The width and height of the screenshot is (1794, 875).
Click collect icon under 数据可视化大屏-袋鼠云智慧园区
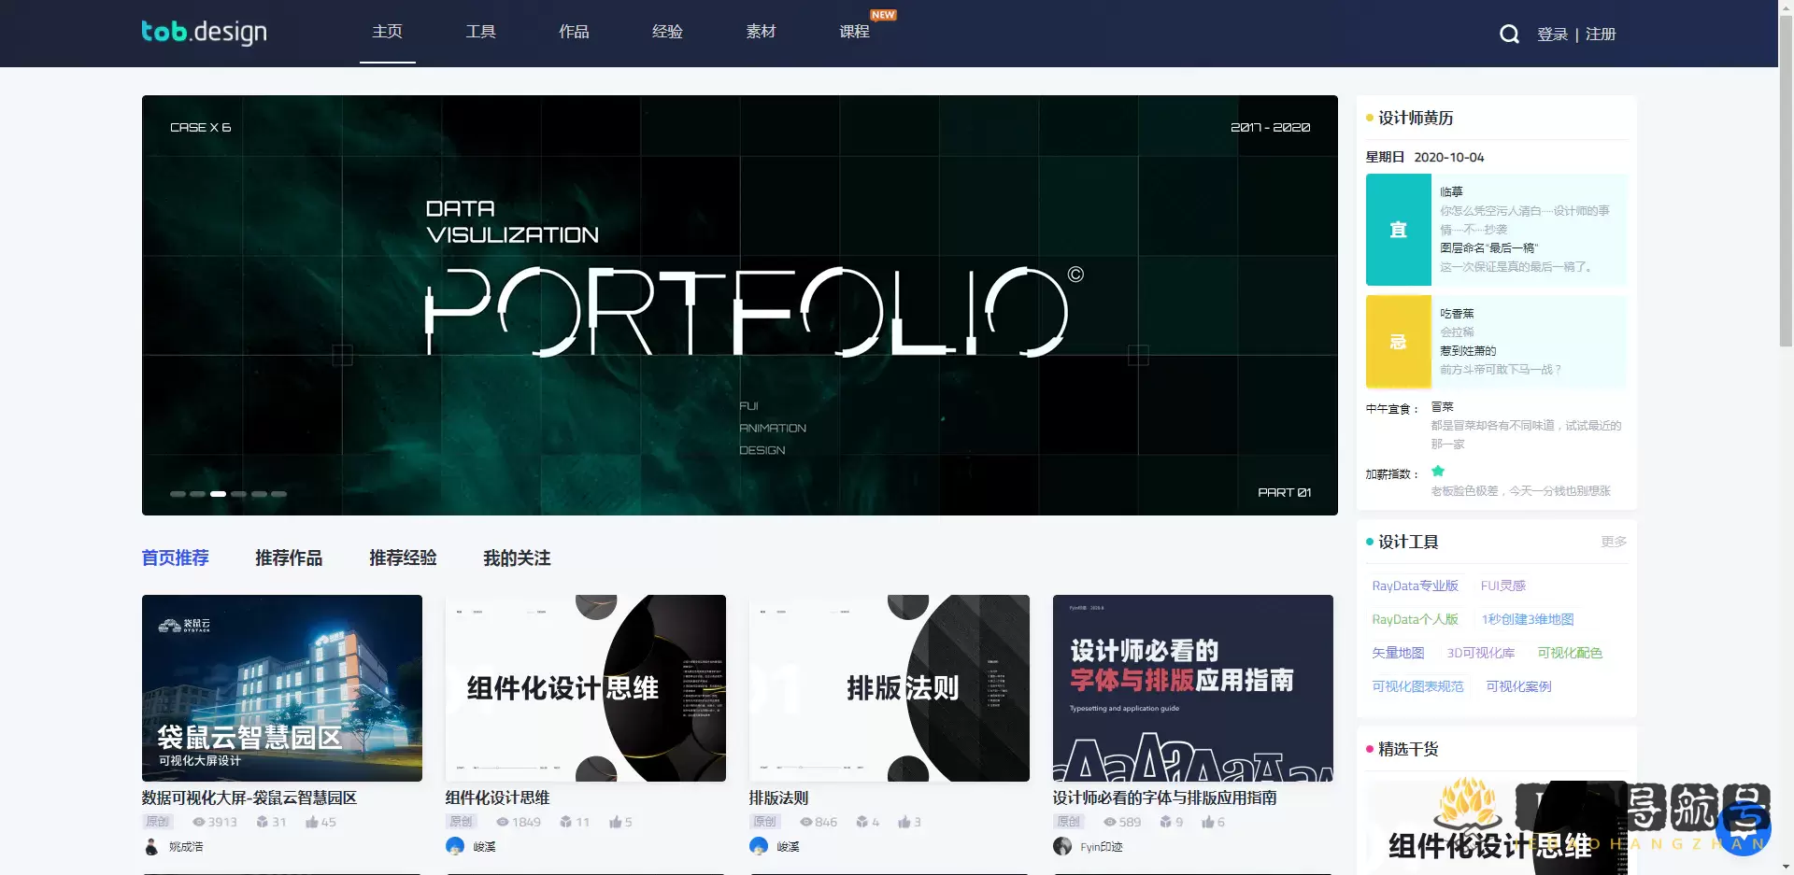coord(263,822)
